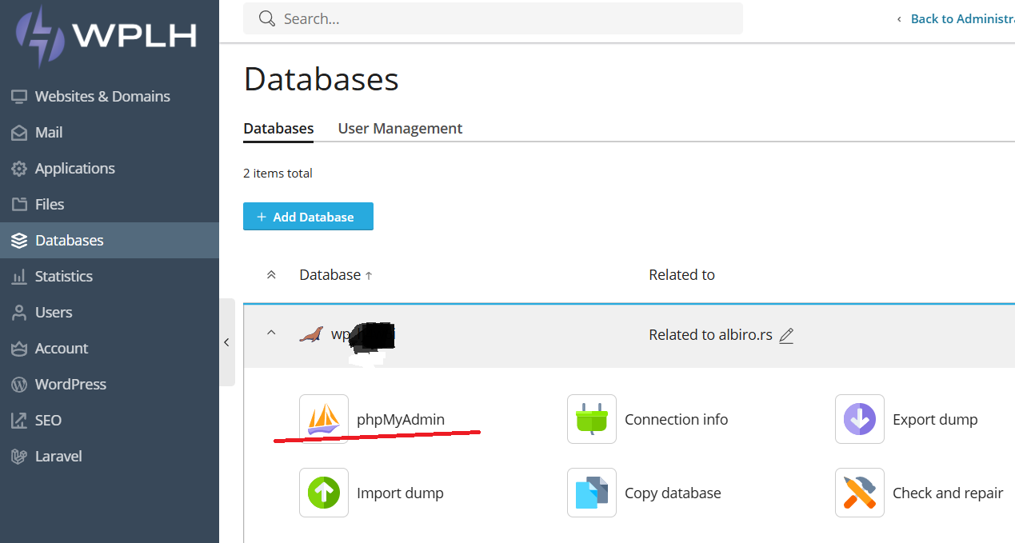Click the '2 items total' text
The height and width of the screenshot is (543, 1015).
click(x=278, y=173)
